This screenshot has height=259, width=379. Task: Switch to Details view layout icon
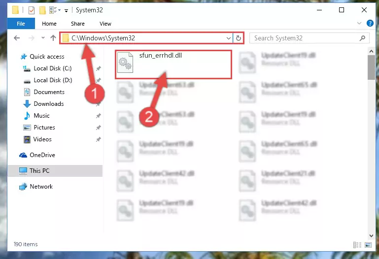tap(357, 245)
